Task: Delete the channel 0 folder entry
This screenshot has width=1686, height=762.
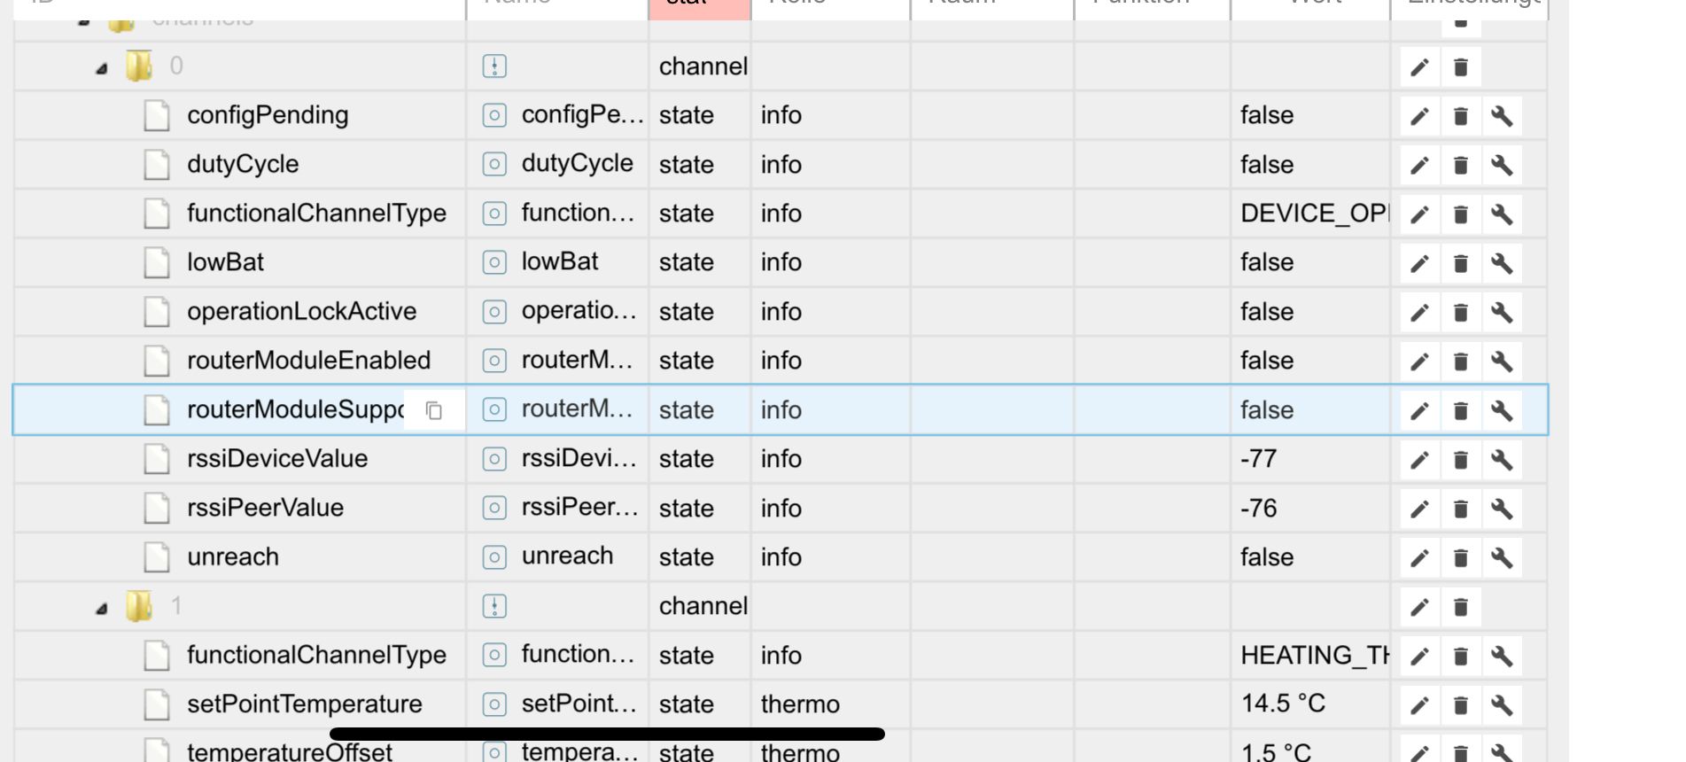Action: [x=1461, y=67]
